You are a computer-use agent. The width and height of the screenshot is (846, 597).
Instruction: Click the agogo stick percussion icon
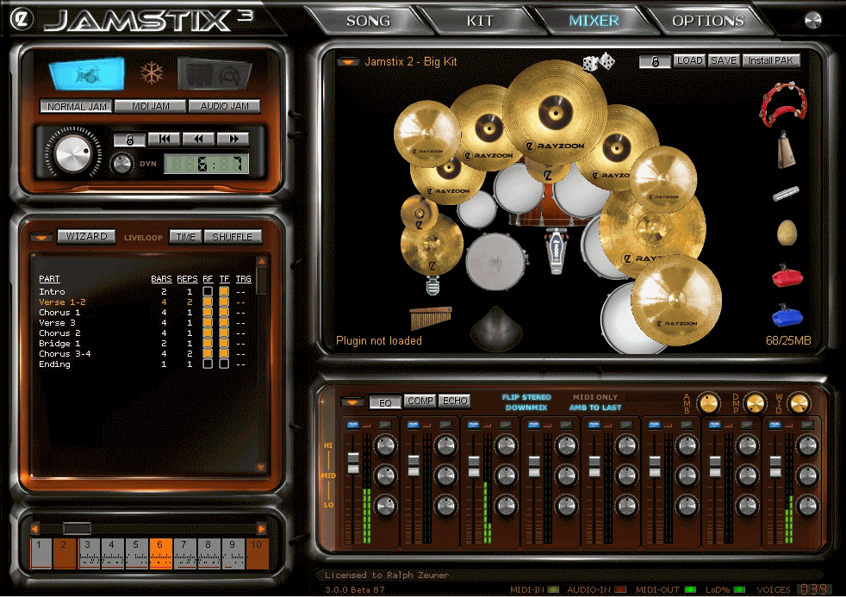pos(786,193)
